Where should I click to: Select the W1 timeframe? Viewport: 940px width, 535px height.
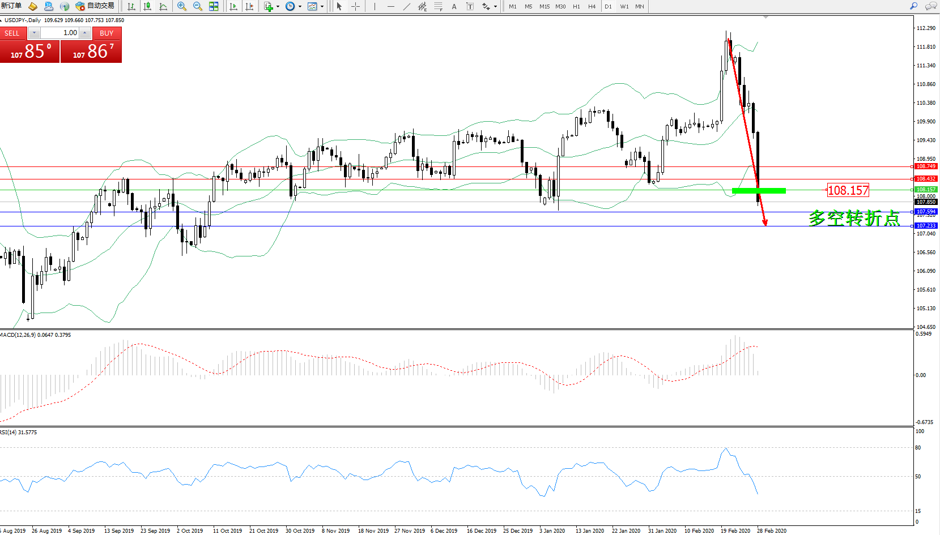624,7
